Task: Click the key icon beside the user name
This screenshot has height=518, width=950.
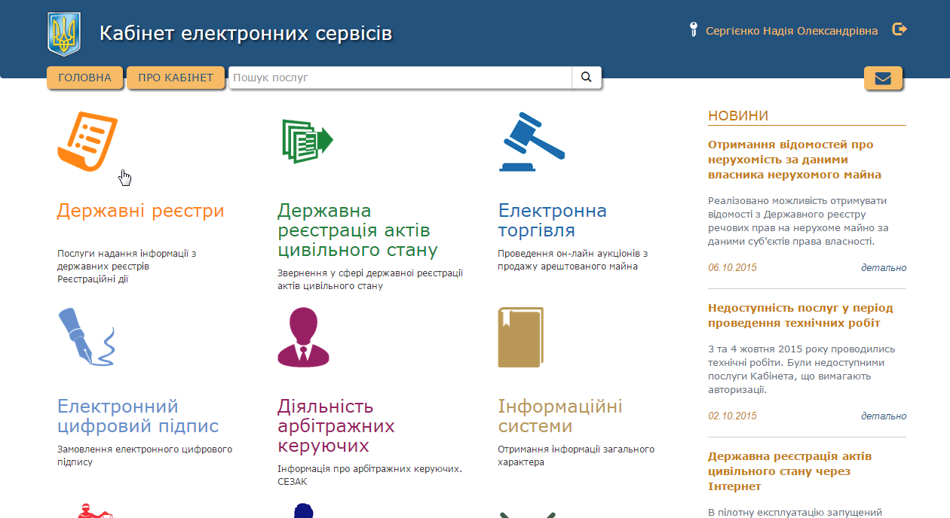Action: 694,30
